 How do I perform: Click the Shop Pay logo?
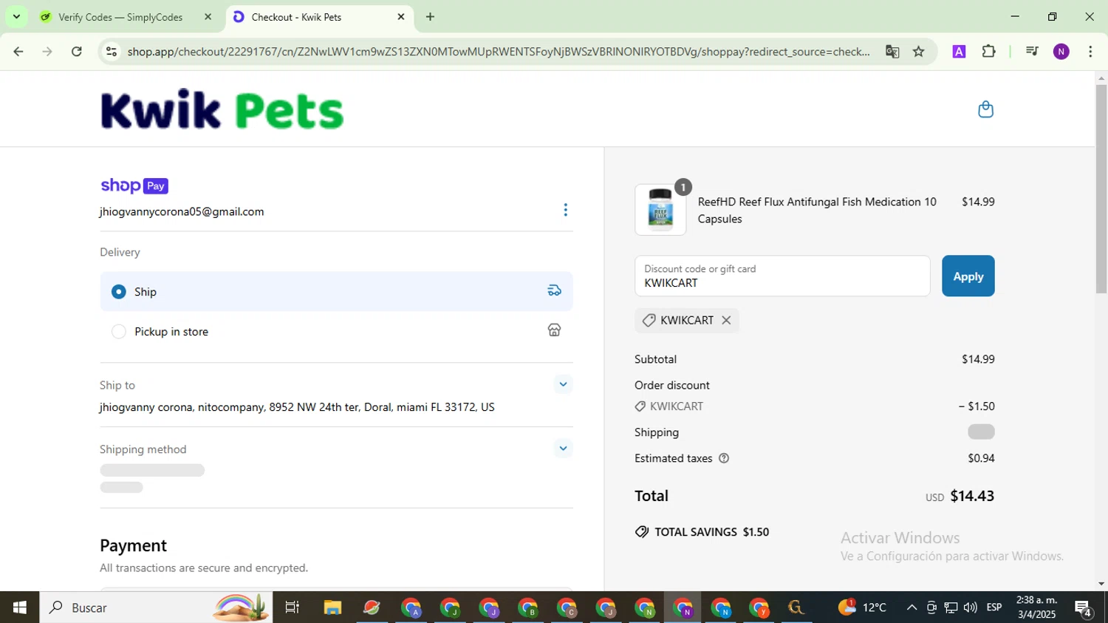(134, 185)
